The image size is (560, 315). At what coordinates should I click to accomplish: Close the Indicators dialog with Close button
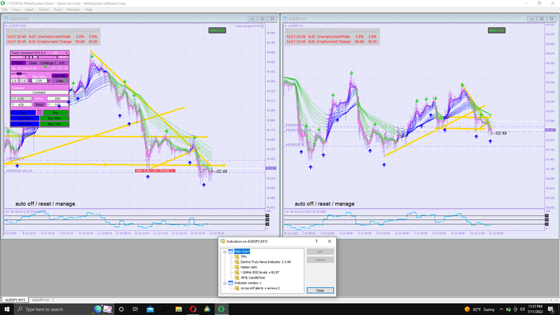[320, 290]
